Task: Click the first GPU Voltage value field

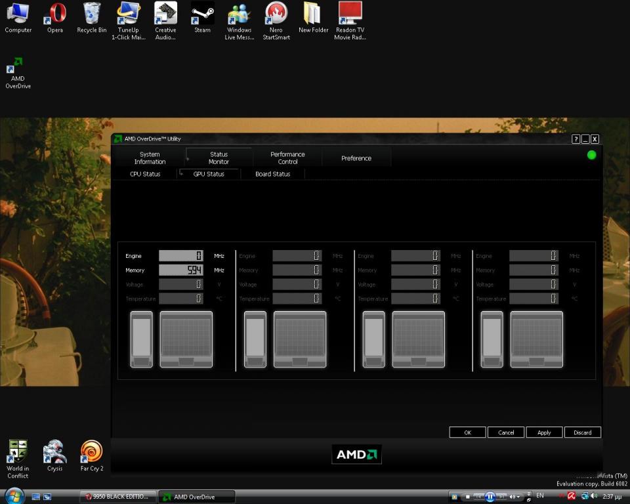Action: click(181, 284)
